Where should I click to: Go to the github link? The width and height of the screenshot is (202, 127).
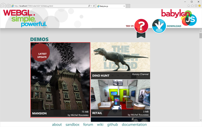pyautogui.click(x=112, y=125)
